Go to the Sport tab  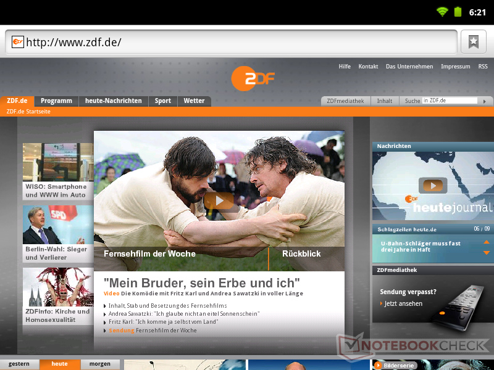pyautogui.click(x=163, y=101)
